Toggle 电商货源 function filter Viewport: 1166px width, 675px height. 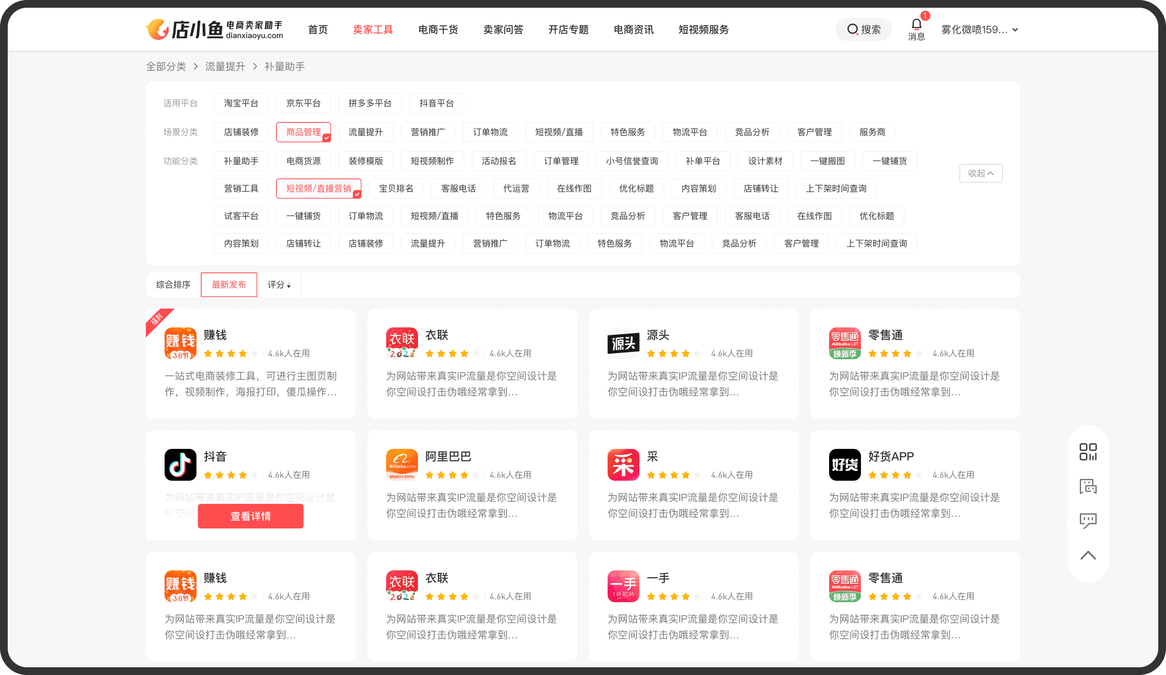tap(304, 161)
